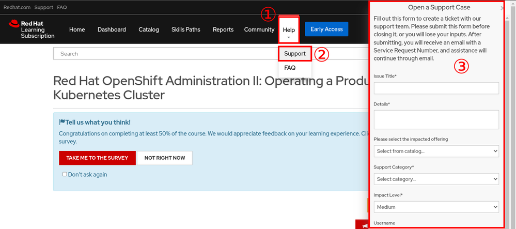Image resolution: width=516 pixels, height=229 pixels.
Task: Dismiss survey with Not Right Now button
Action: [x=164, y=158]
